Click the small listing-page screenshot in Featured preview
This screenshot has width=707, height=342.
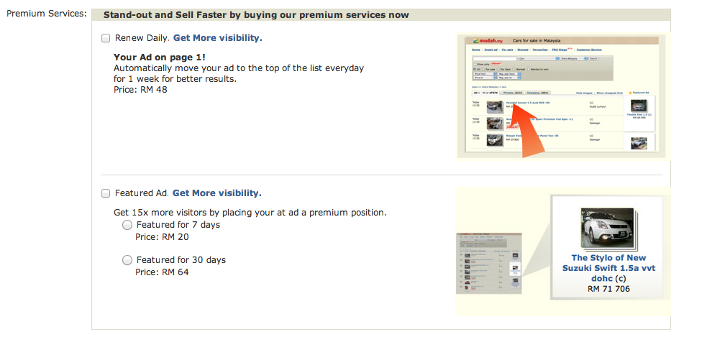pyautogui.click(x=489, y=263)
